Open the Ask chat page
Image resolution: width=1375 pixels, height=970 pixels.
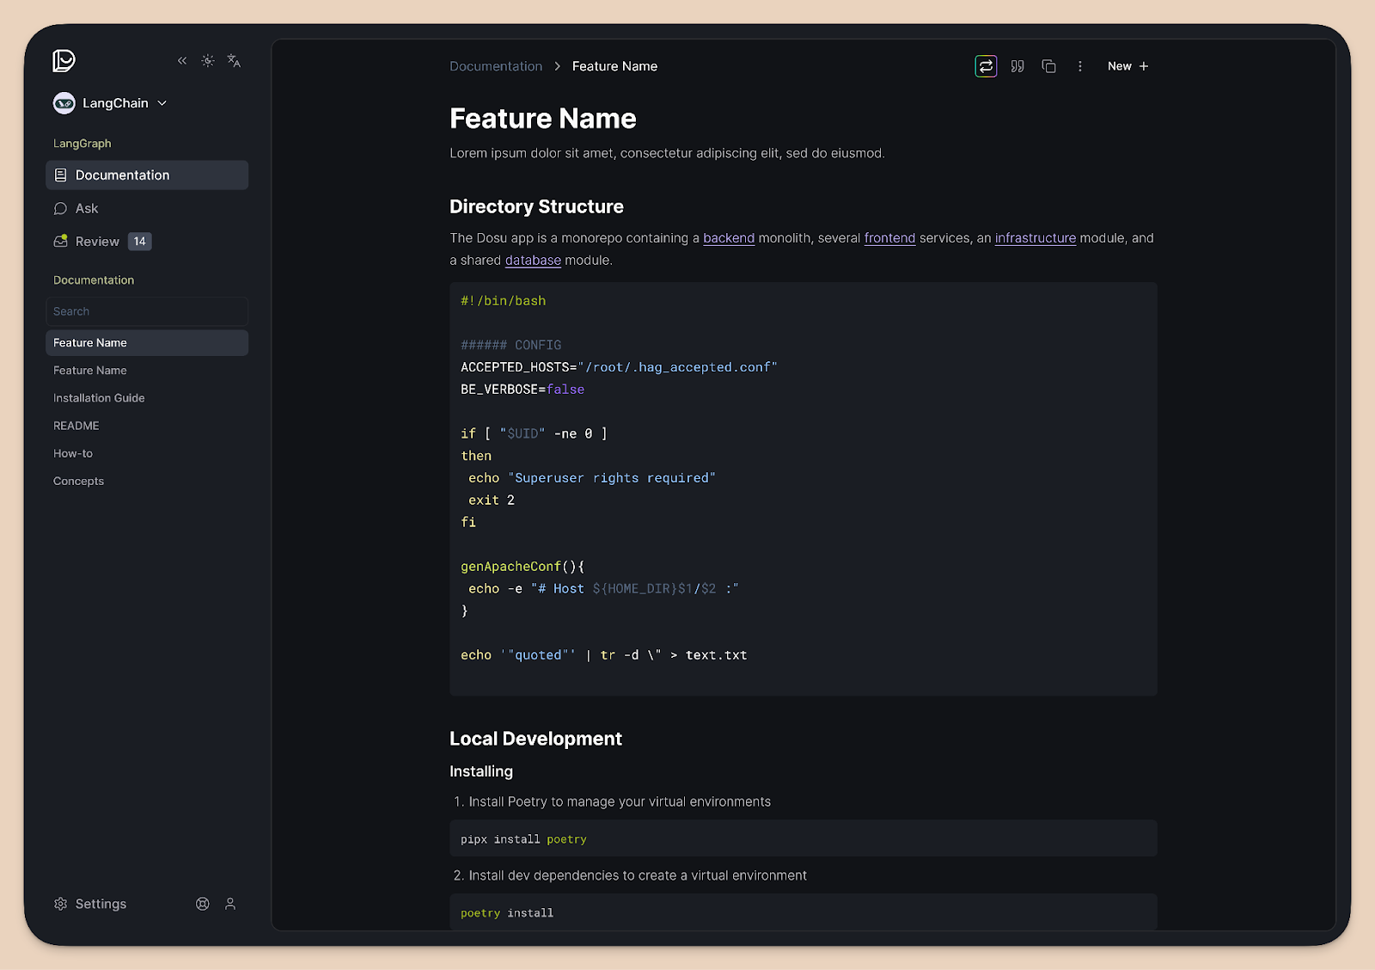[86, 209]
